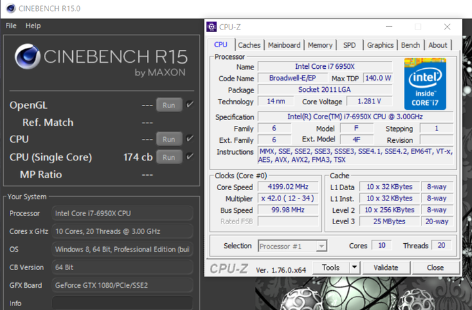Click the single core score '174 cb'
472x310 pixels.
138,157
